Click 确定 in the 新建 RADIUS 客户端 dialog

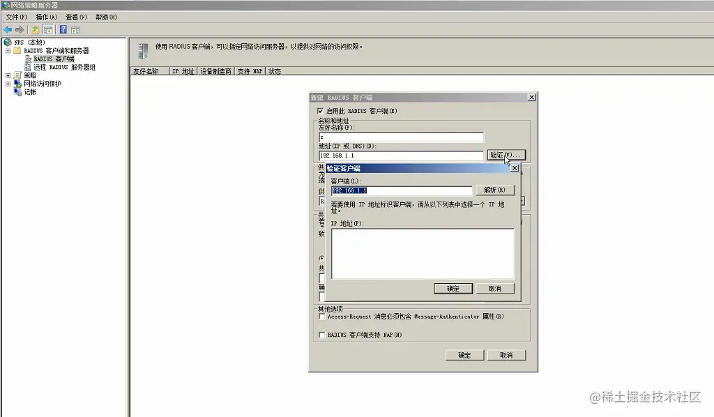464,355
